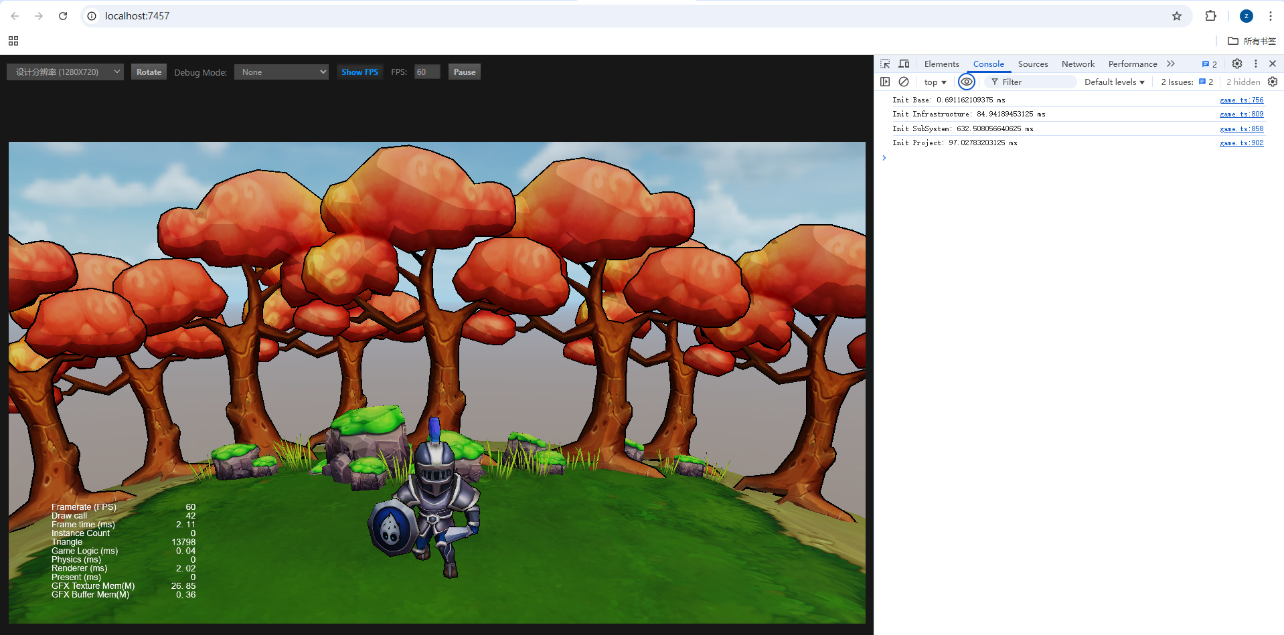The image size is (1284, 635).
Task: Select the 'Init Infrastructure' console log message
Action: 969,114
